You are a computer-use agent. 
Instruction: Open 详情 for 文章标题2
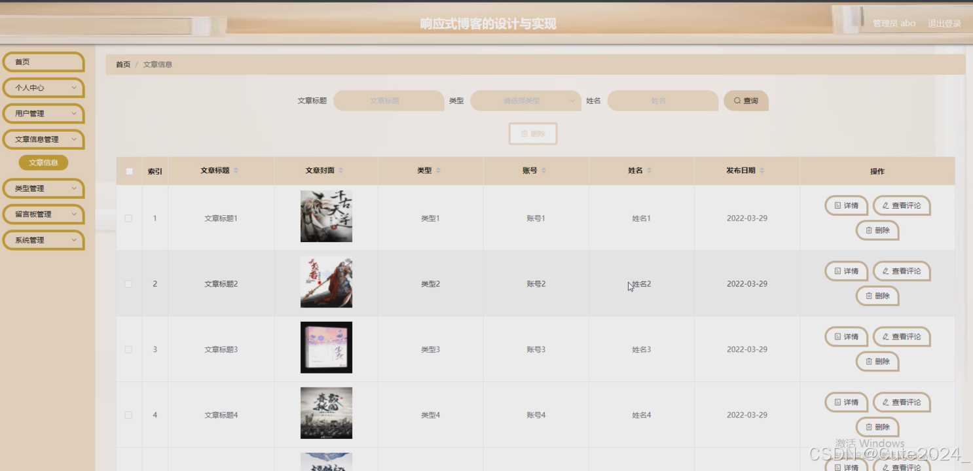(x=846, y=271)
